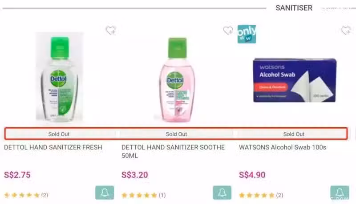The image size is (356, 204).
Task: Click star rating of Dettol Soothe (1)
Action: click(143, 195)
